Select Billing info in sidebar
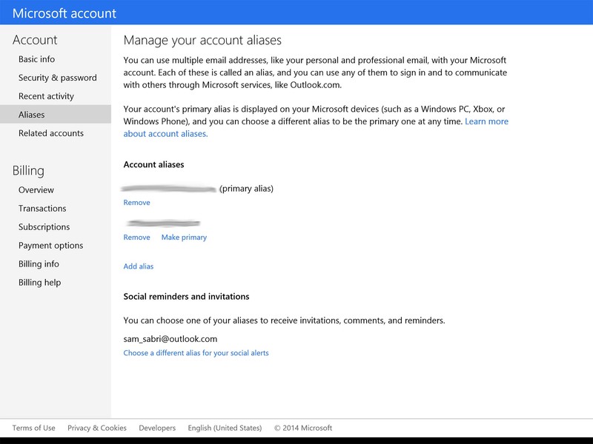Screen dimensions: 593x444 pos(39,264)
